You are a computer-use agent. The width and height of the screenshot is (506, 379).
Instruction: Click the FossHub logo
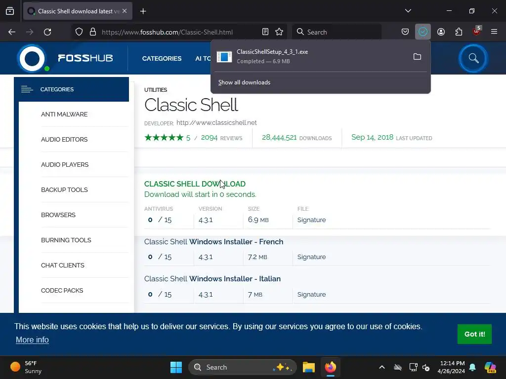(66, 58)
